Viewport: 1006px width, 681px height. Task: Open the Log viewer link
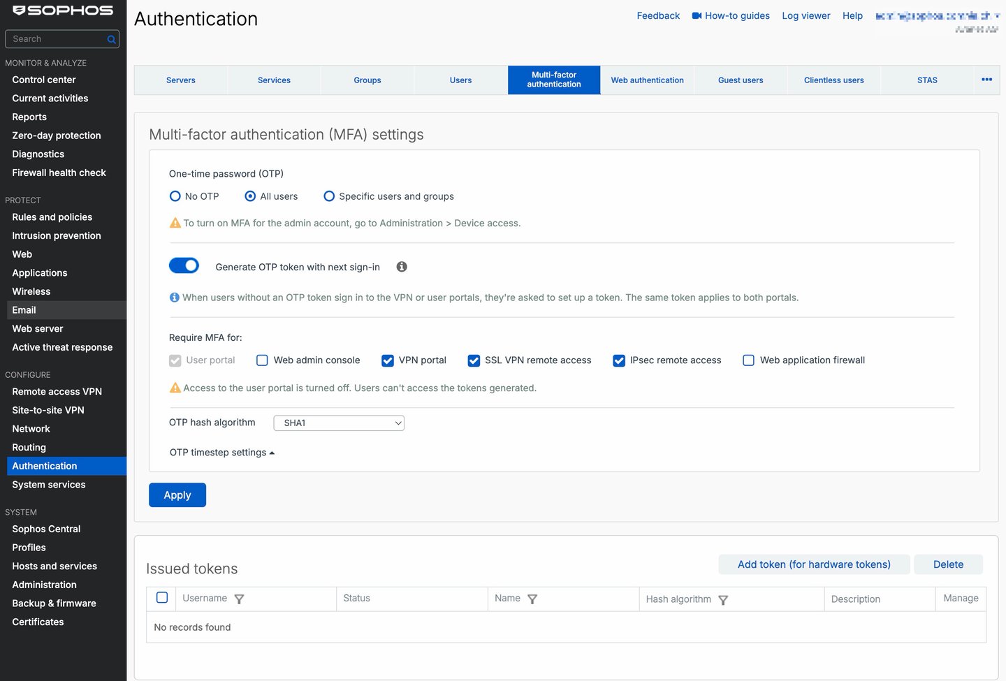(x=806, y=15)
